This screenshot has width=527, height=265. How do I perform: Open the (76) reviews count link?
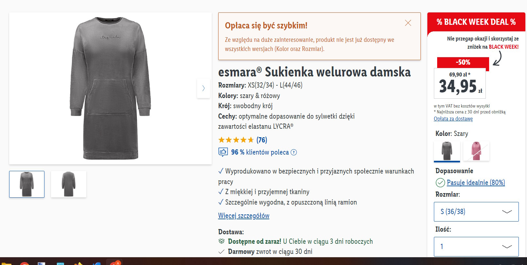click(x=262, y=140)
